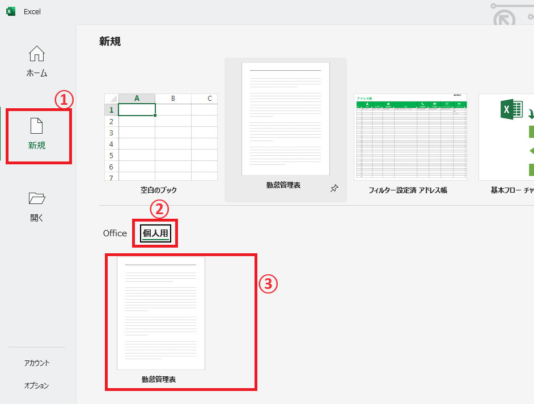Open the 開く (Open) folder item in sidebar
The width and height of the screenshot is (534, 404).
37,207
